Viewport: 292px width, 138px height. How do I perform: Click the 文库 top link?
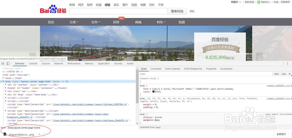click(x=161, y=5)
